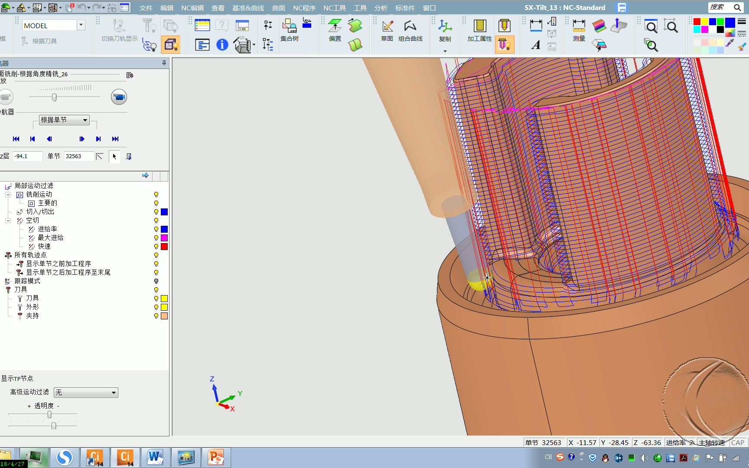Select the 草图 sketch tool
The image size is (749, 468).
(387, 26)
